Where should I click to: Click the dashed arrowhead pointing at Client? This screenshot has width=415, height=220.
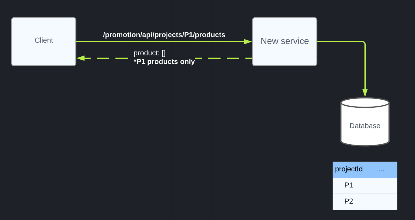(x=81, y=58)
